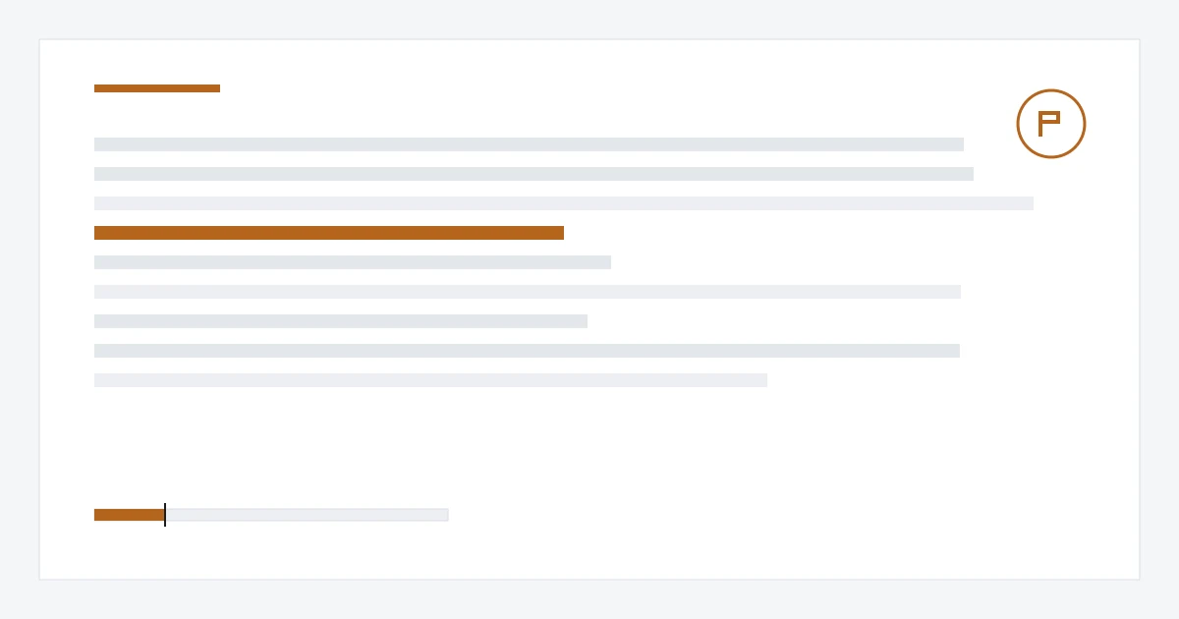Select the short orange heading bar at top
The width and height of the screenshot is (1179, 619).
(157, 88)
